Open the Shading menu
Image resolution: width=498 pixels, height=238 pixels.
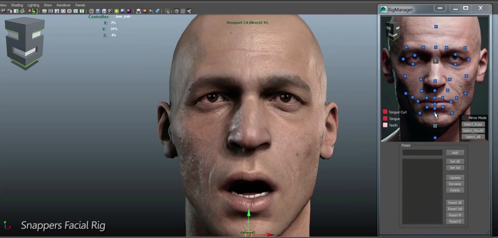pyautogui.click(x=17, y=5)
